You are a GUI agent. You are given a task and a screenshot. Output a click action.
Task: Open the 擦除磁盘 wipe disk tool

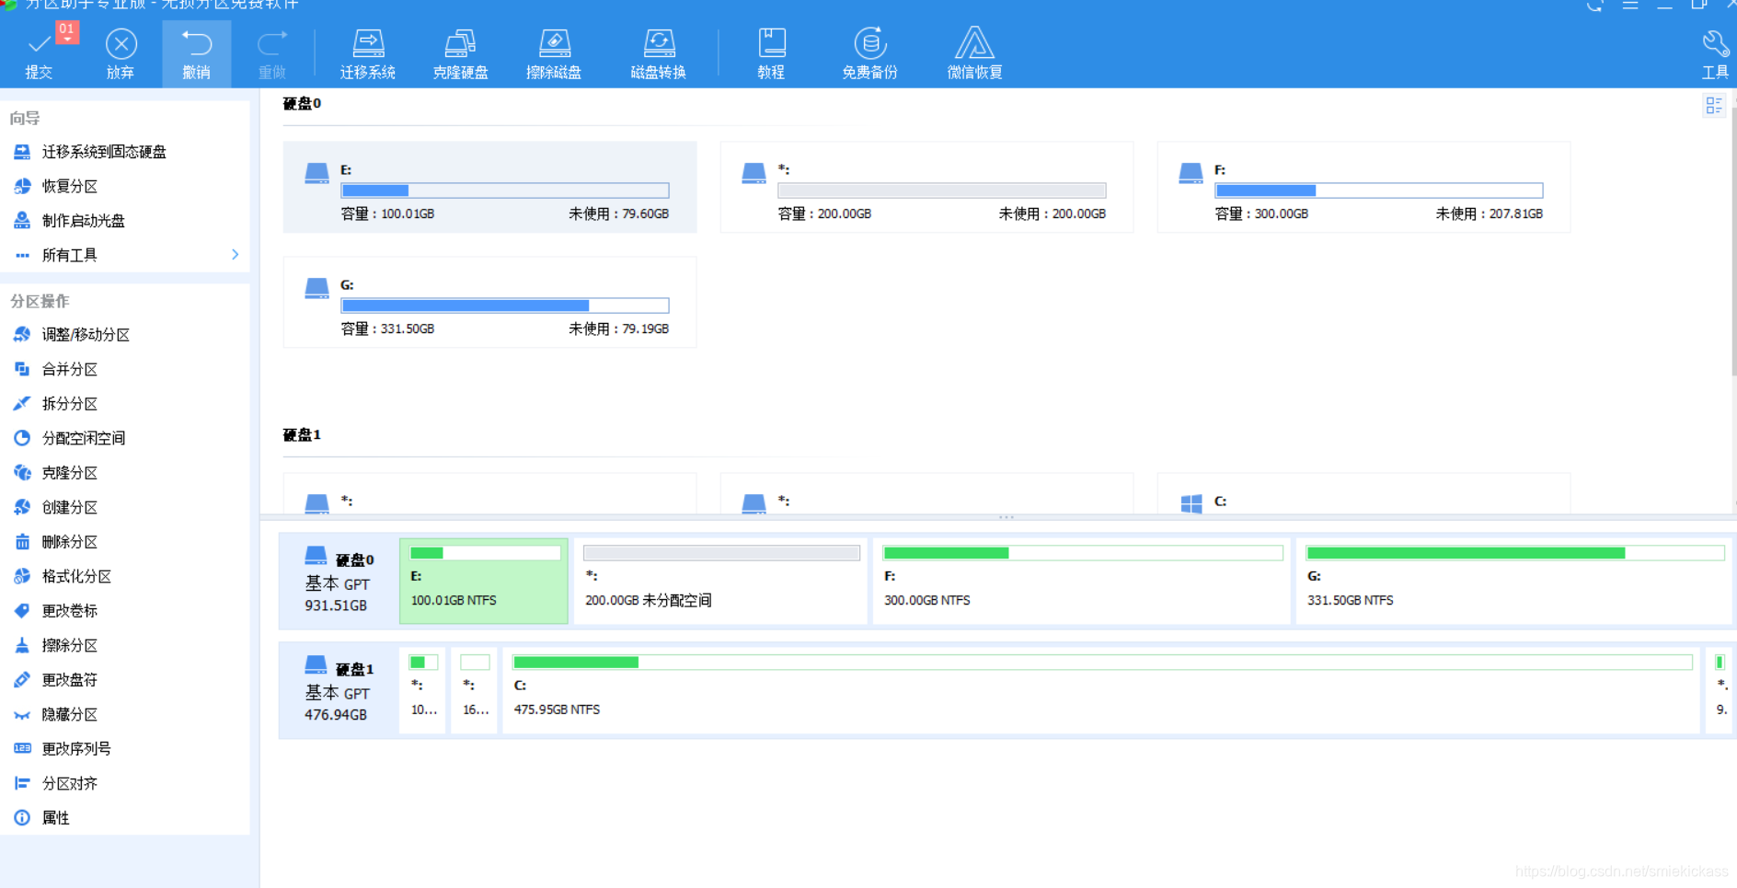pyautogui.click(x=554, y=54)
